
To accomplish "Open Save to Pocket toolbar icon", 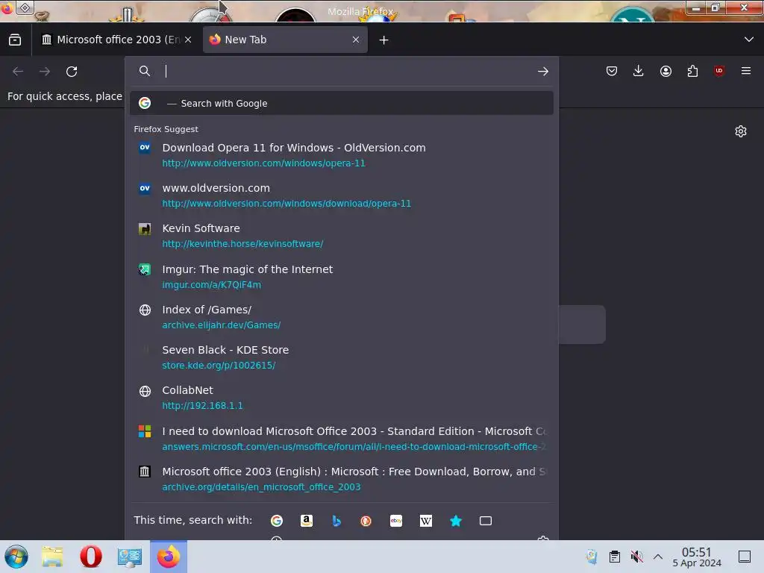I will coord(612,72).
